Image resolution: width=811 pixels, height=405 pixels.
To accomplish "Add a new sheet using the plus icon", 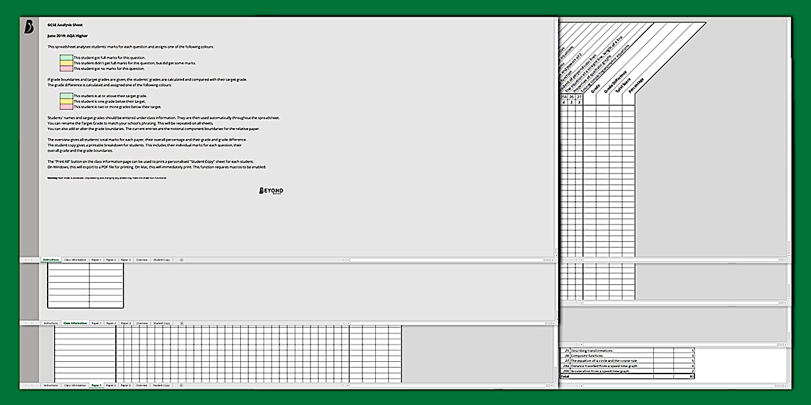I will 181,259.
